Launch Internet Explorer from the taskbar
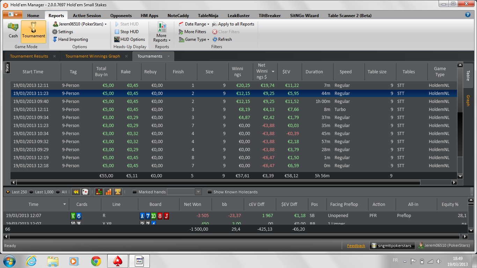The image size is (477, 268). tap(31, 261)
